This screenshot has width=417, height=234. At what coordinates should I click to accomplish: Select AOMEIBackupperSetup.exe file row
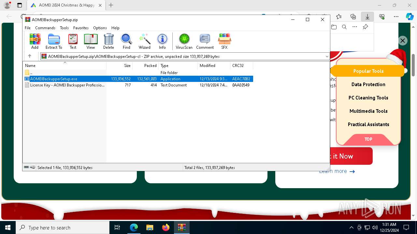138,79
